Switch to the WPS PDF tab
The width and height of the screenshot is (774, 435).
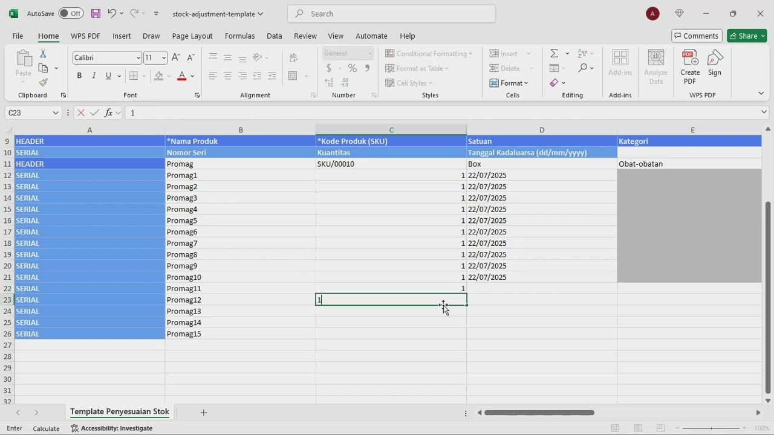(85, 36)
